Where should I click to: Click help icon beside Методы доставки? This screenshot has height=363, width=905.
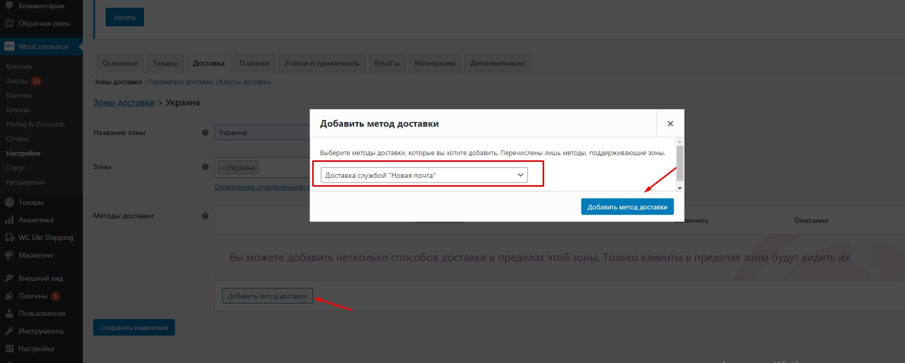pyautogui.click(x=205, y=216)
